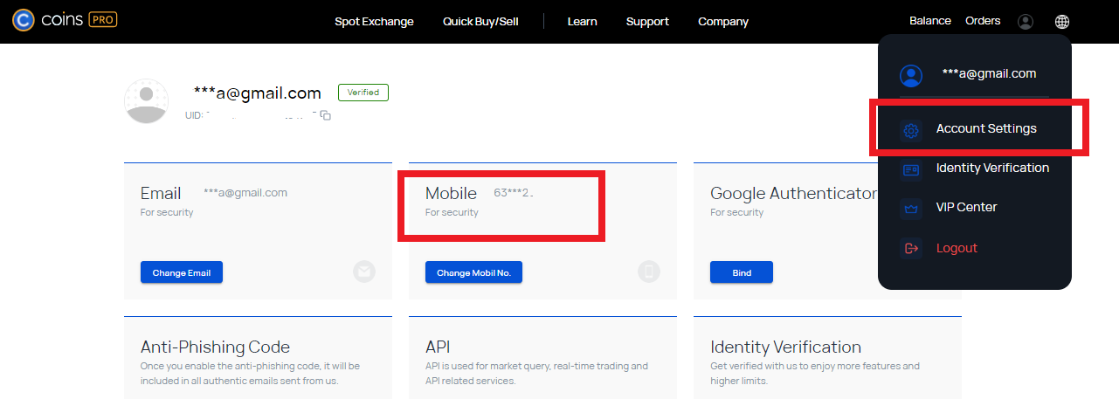Click the ID card icon in dropdown

coord(911,169)
